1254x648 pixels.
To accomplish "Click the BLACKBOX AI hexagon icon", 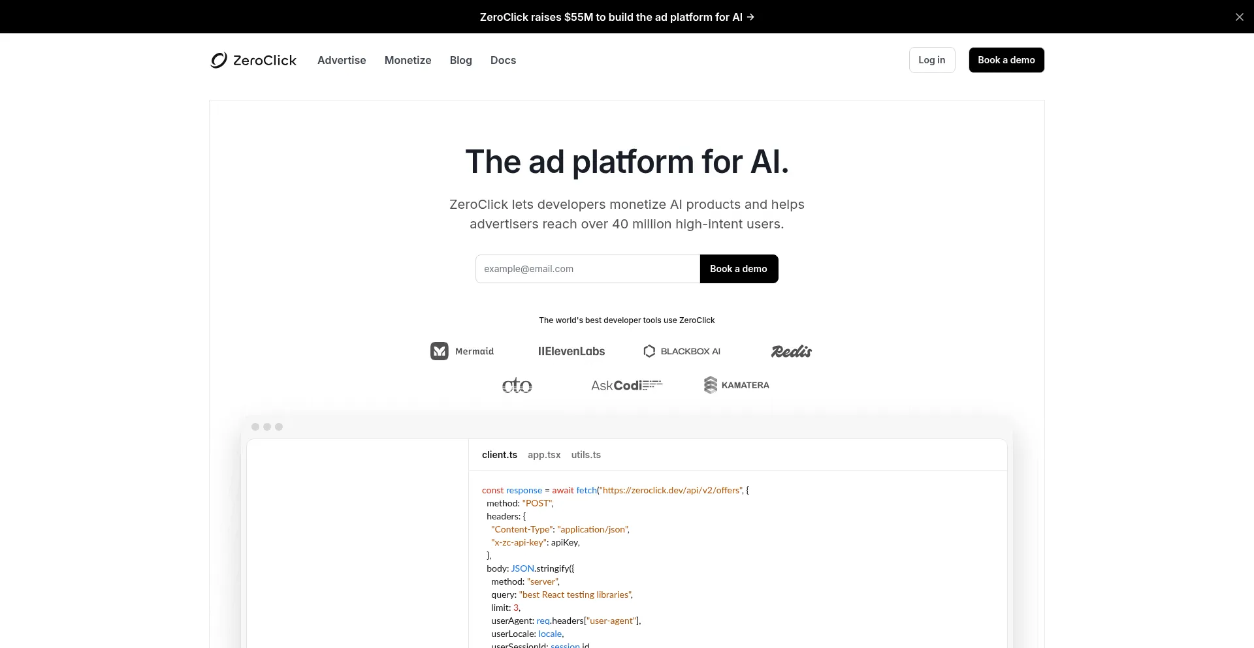I will point(649,351).
